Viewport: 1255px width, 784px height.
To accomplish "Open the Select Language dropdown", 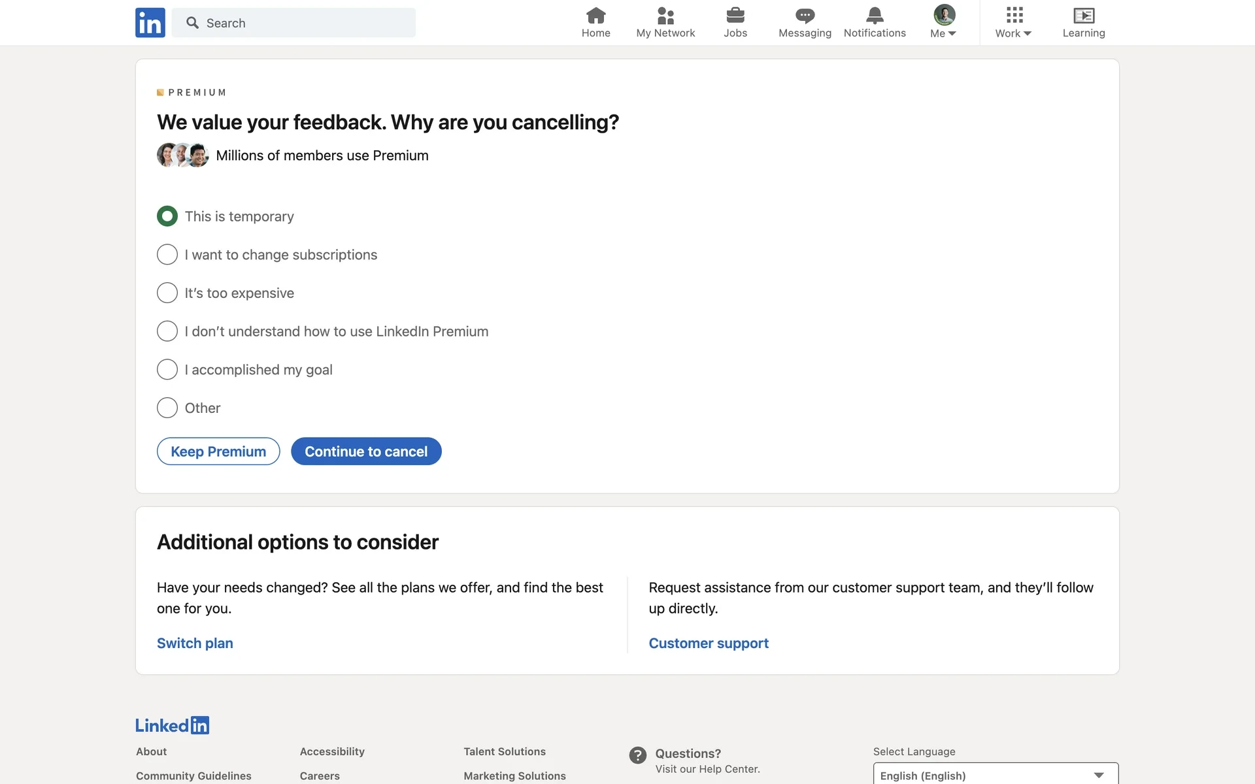I will (x=996, y=775).
